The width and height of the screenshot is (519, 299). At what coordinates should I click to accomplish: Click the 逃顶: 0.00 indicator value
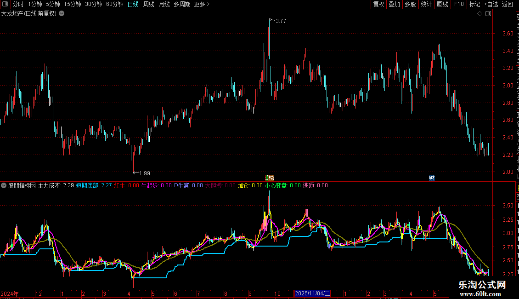pos(316,186)
